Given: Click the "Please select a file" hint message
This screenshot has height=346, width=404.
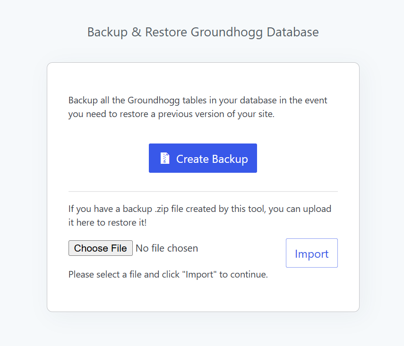Looking at the screenshot, I should [x=168, y=274].
